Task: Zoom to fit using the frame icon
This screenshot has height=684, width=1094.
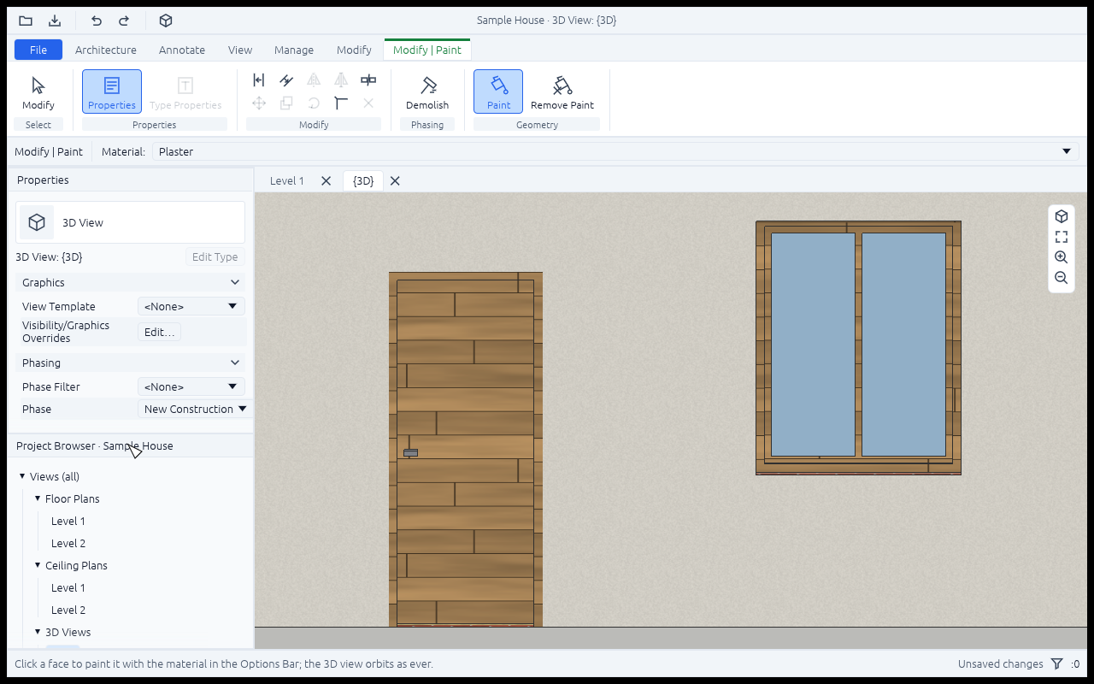Action: pos(1062,237)
